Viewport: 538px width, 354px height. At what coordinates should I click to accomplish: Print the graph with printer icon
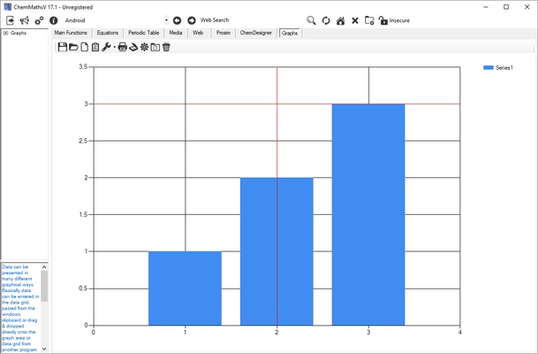[123, 47]
